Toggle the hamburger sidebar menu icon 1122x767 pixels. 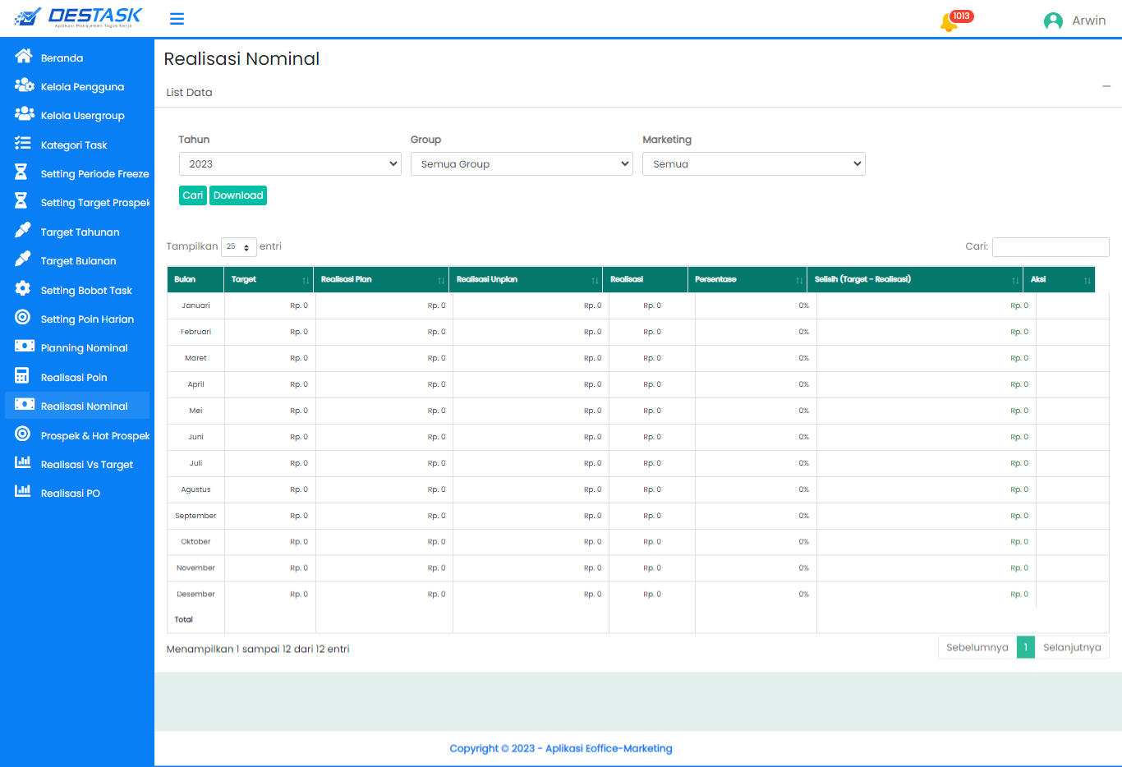pyautogui.click(x=177, y=19)
